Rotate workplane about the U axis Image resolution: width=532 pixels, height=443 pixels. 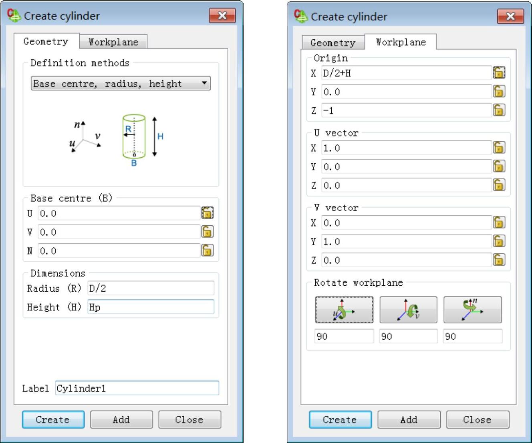344,310
